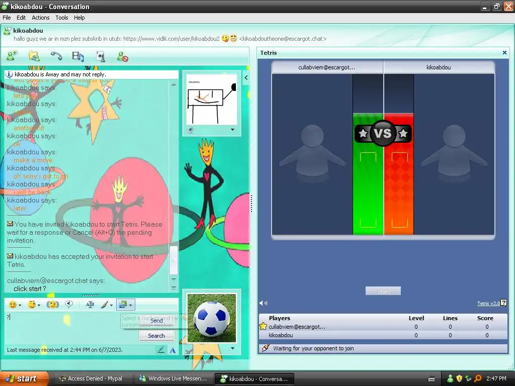Switch to text typing mode
Screen dimensions: 515x386
coord(173,350)
